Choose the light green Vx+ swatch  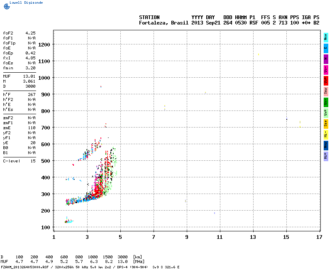pos(326,112)
